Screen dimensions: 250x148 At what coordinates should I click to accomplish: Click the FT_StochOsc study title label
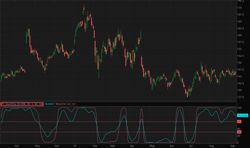[22, 104]
